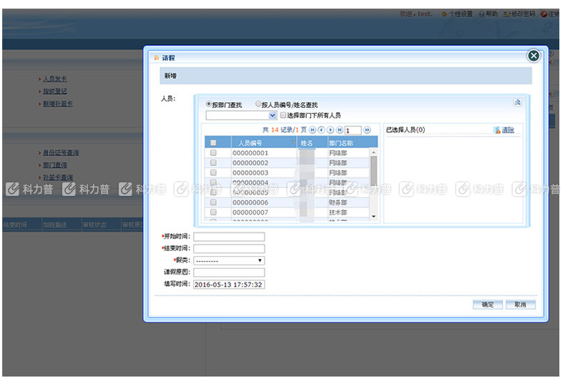This screenshot has width=565, height=379.
Task: Check the row for 000000002
Action: [213, 163]
